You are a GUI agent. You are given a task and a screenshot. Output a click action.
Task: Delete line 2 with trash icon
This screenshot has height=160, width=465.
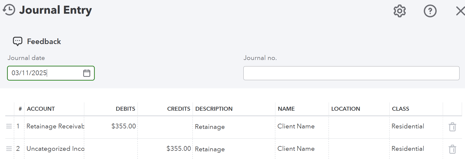(452, 149)
